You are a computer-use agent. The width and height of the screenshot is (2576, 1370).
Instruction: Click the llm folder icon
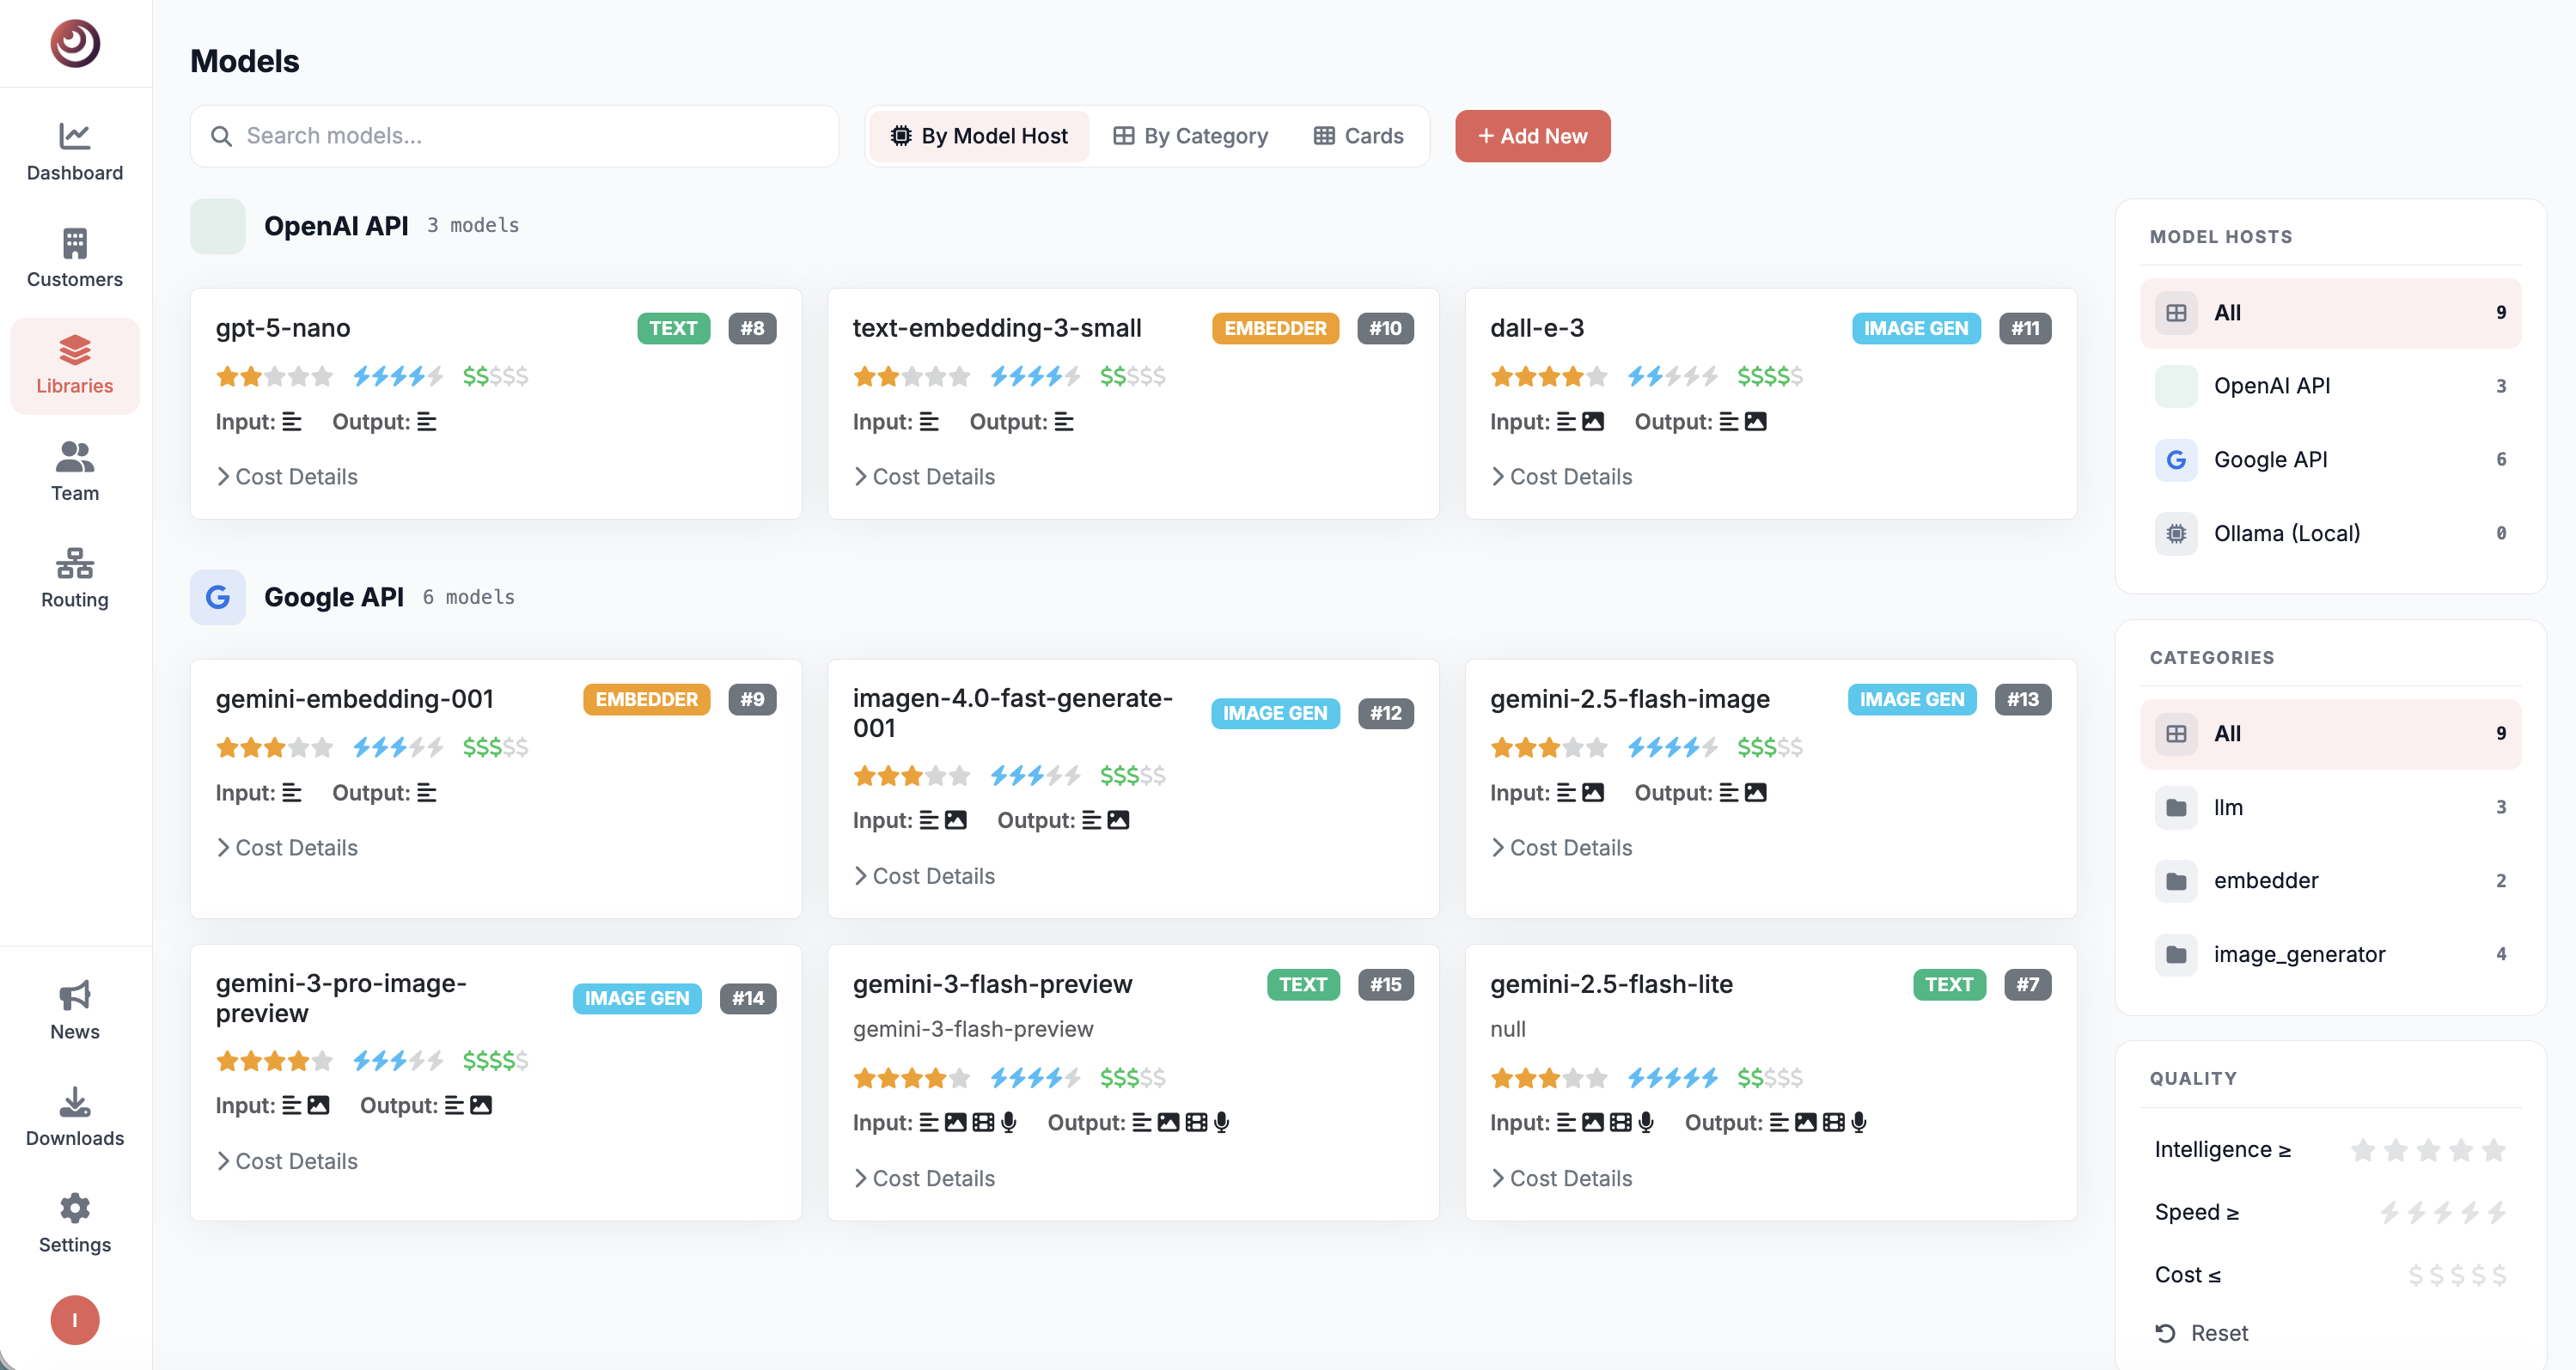pyautogui.click(x=2176, y=807)
